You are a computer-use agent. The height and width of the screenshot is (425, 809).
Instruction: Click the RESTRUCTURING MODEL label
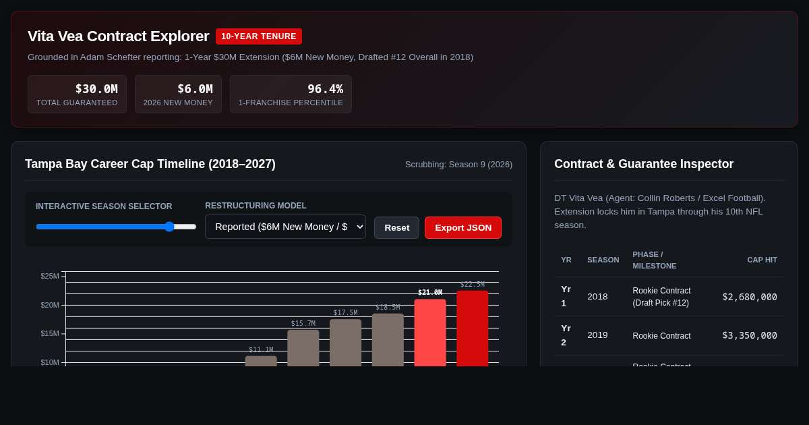pos(256,206)
